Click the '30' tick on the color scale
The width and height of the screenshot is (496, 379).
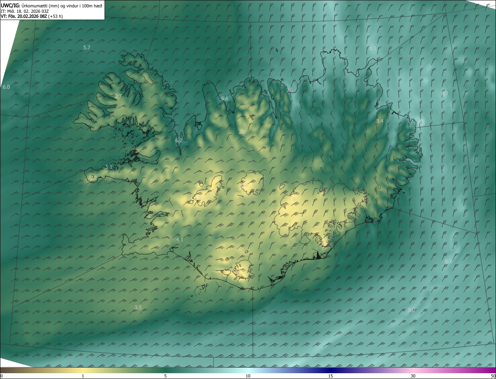pyautogui.click(x=413, y=376)
